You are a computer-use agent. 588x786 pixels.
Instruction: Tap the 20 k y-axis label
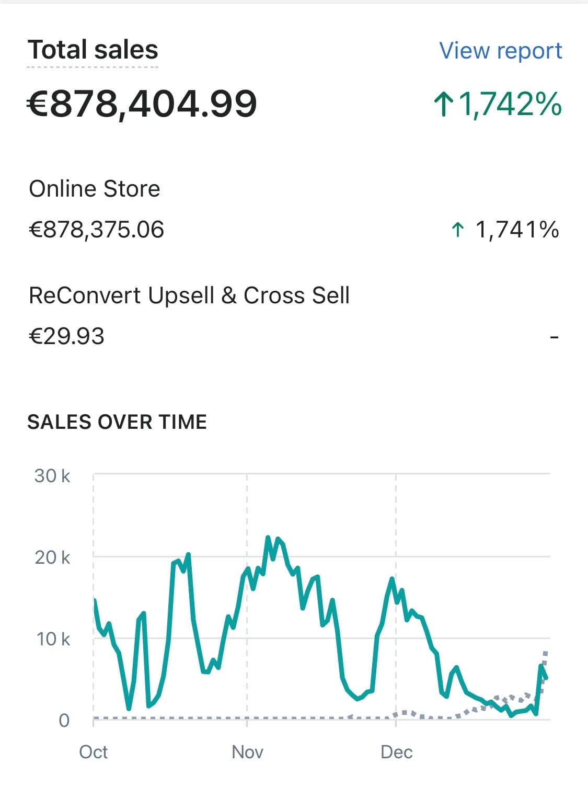(x=52, y=557)
